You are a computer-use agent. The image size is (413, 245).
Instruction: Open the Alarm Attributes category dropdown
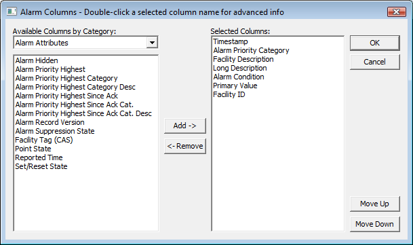pyautogui.click(x=152, y=43)
